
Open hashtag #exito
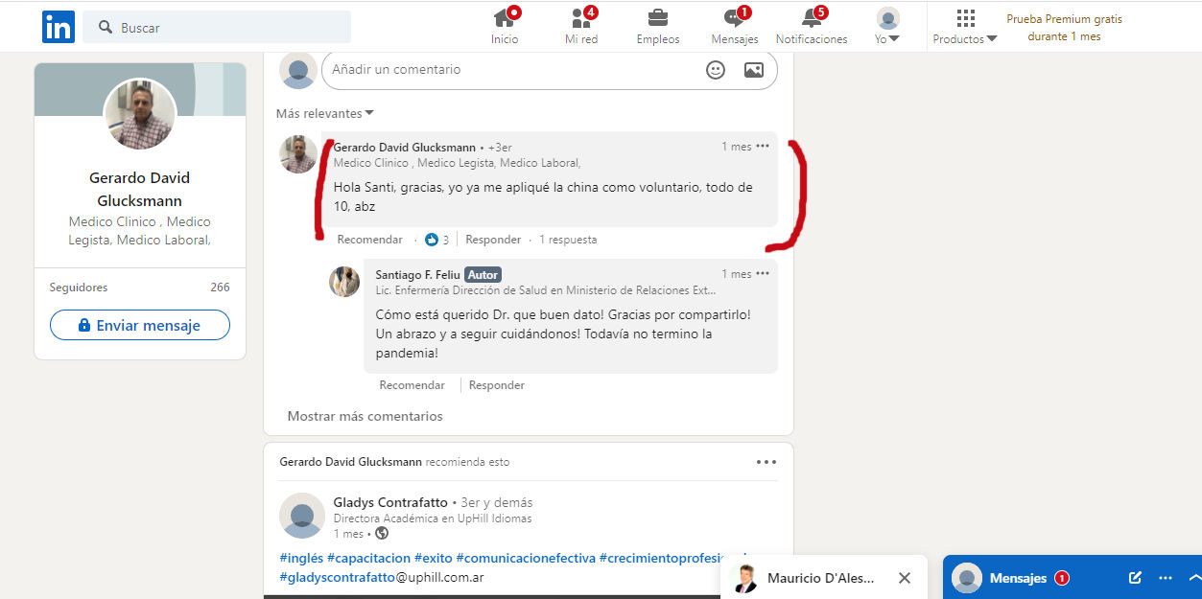[434, 558]
